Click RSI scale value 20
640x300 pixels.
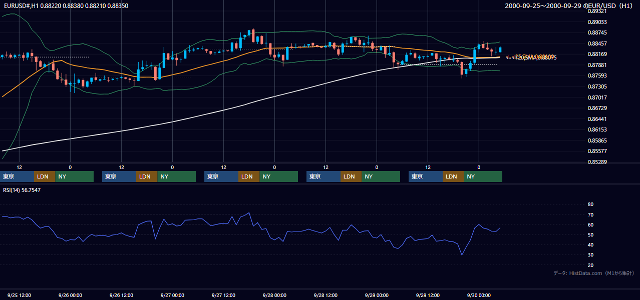[590, 265]
